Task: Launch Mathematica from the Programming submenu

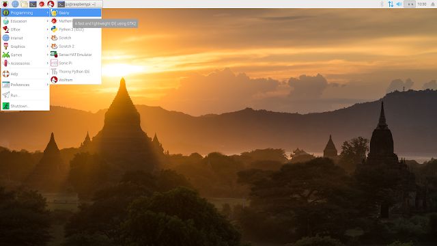Action: click(x=76, y=21)
